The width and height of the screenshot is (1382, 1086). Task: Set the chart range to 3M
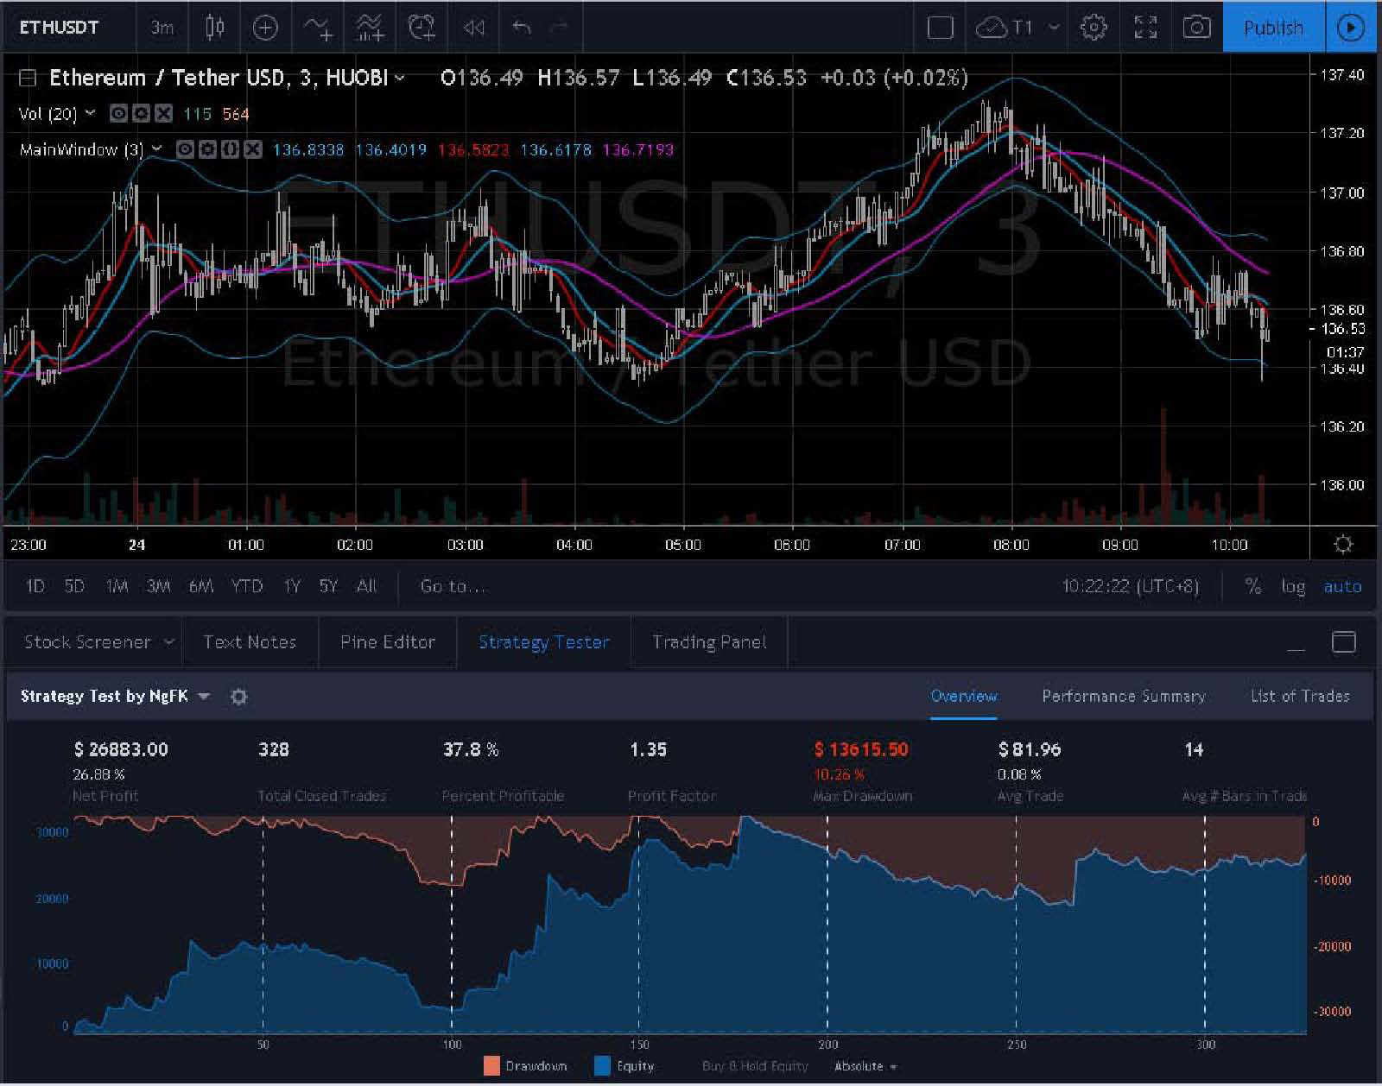point(158,586)
